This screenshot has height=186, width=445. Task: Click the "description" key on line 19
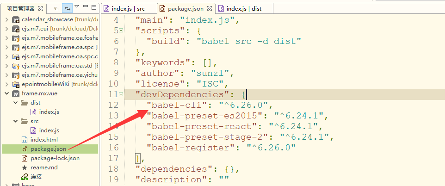point(173,180)
